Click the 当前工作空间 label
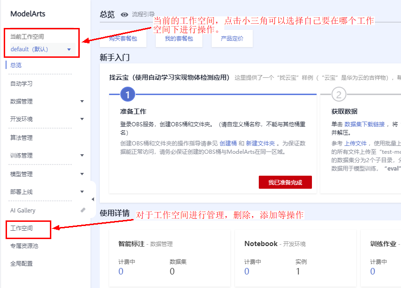401x288 pixels. tap(27, 36)
